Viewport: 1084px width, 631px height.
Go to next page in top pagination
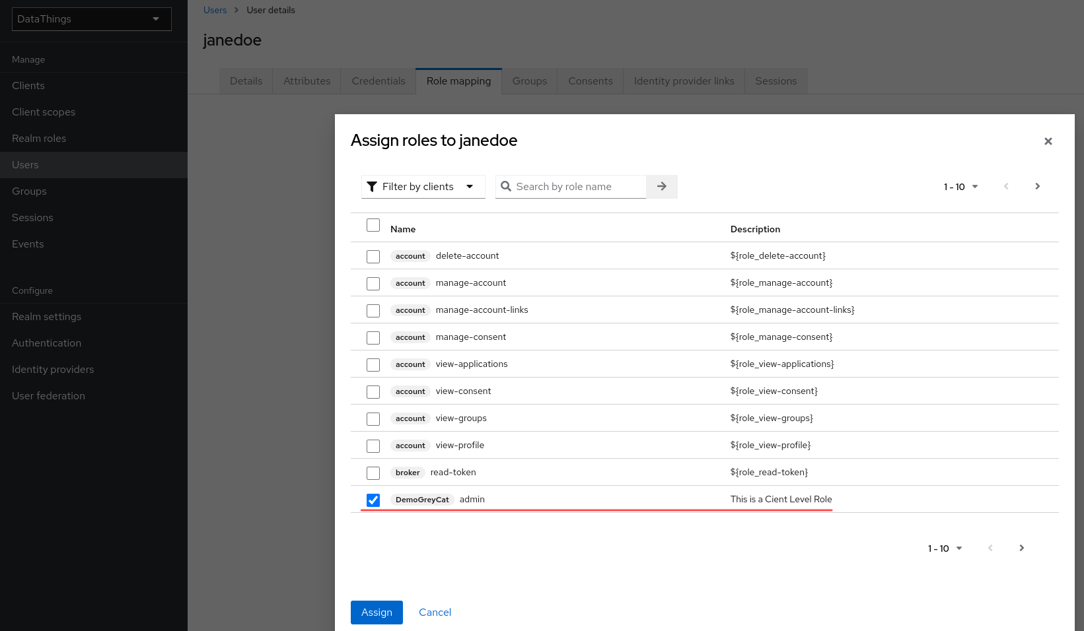pyautogui.click(x=1037, y=187)
